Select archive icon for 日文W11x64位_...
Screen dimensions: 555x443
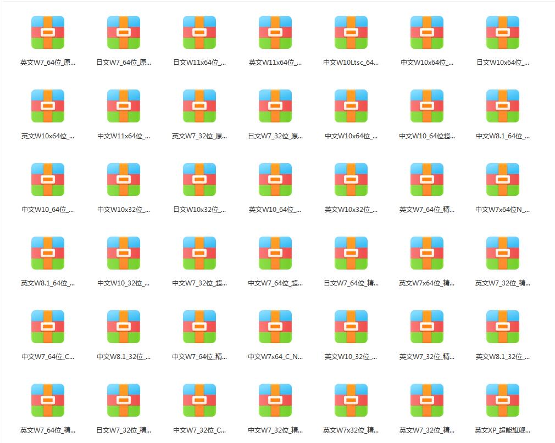pyautogui.click(x=199, y=32)
